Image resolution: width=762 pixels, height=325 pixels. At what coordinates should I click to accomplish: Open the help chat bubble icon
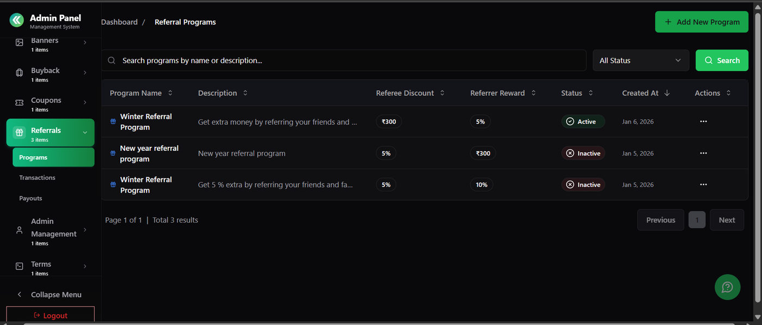pyautogui.click(x=727, y=287)
